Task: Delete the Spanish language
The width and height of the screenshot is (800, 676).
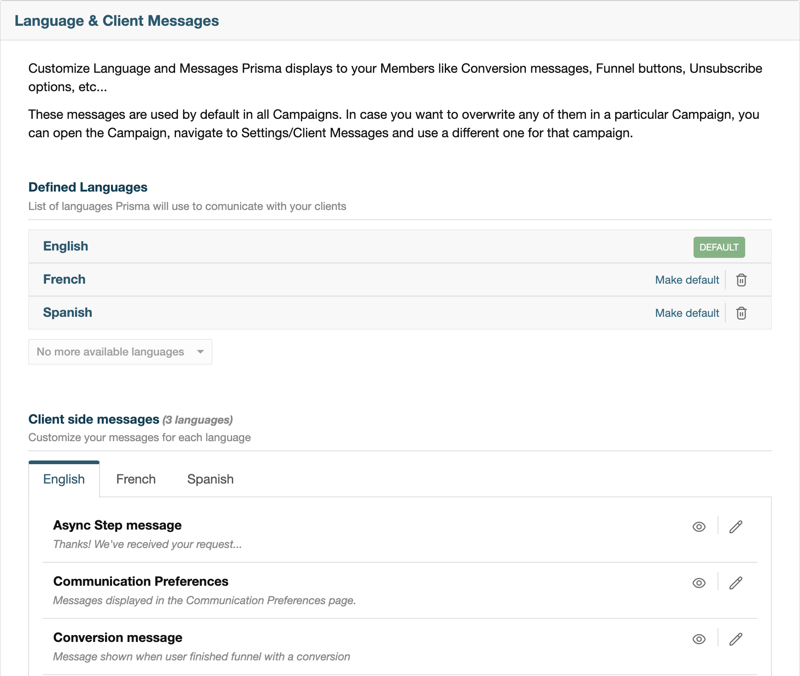Action: [741, 313]
